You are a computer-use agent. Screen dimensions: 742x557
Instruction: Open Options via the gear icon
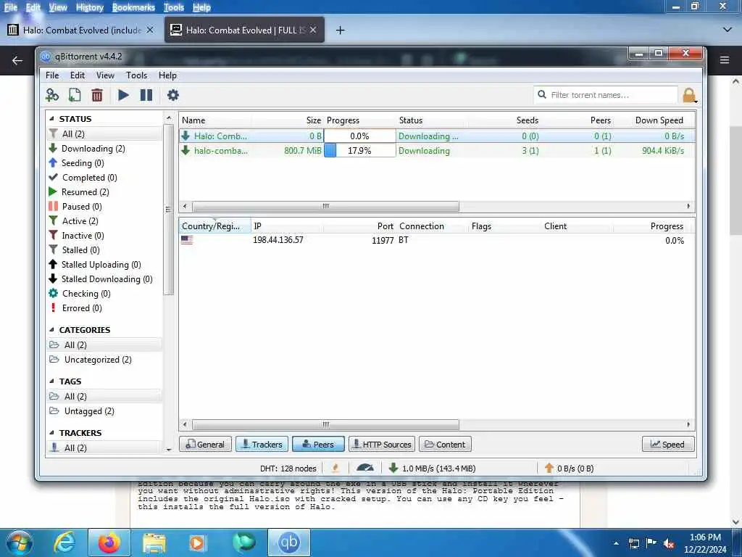[173, 95]
